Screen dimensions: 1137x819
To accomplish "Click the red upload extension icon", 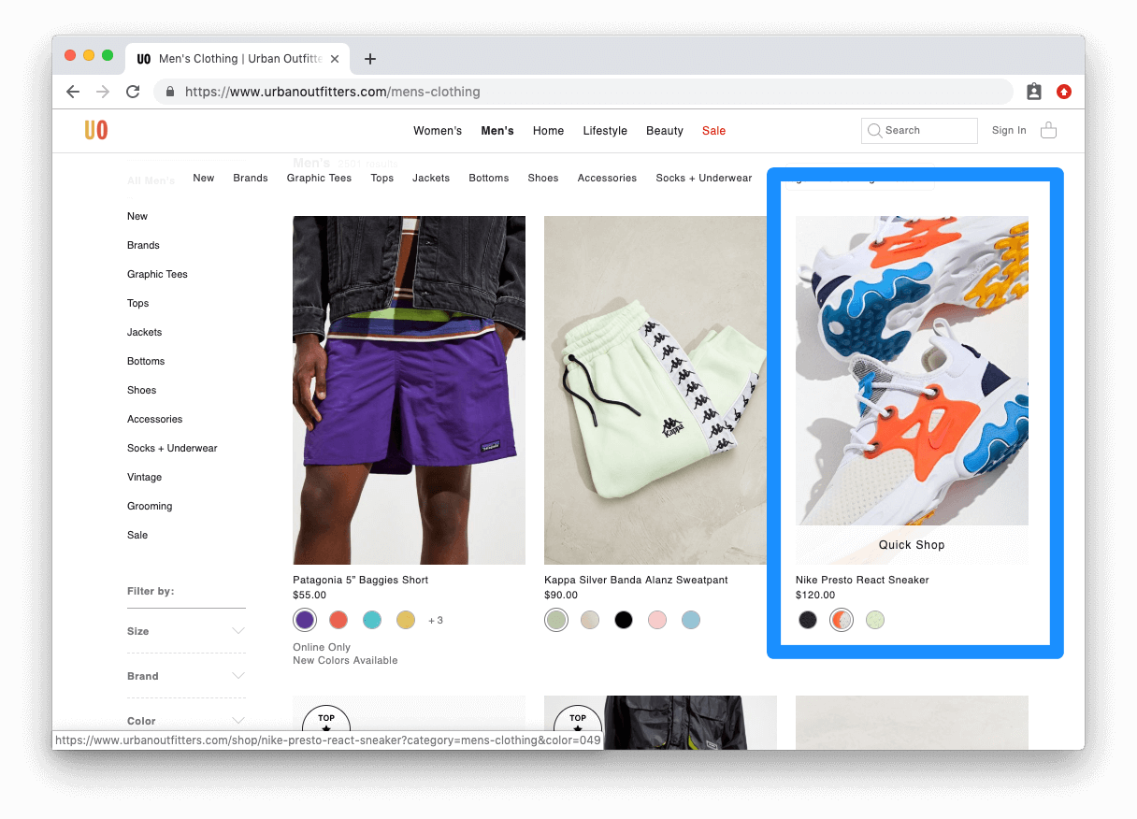I will tap(1064, 92).
